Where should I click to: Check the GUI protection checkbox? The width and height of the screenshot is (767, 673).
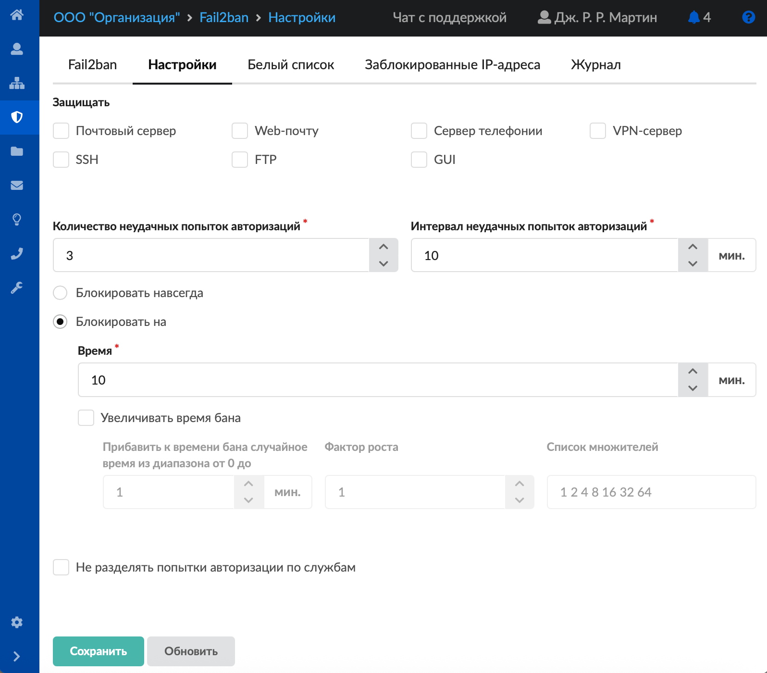419,160
